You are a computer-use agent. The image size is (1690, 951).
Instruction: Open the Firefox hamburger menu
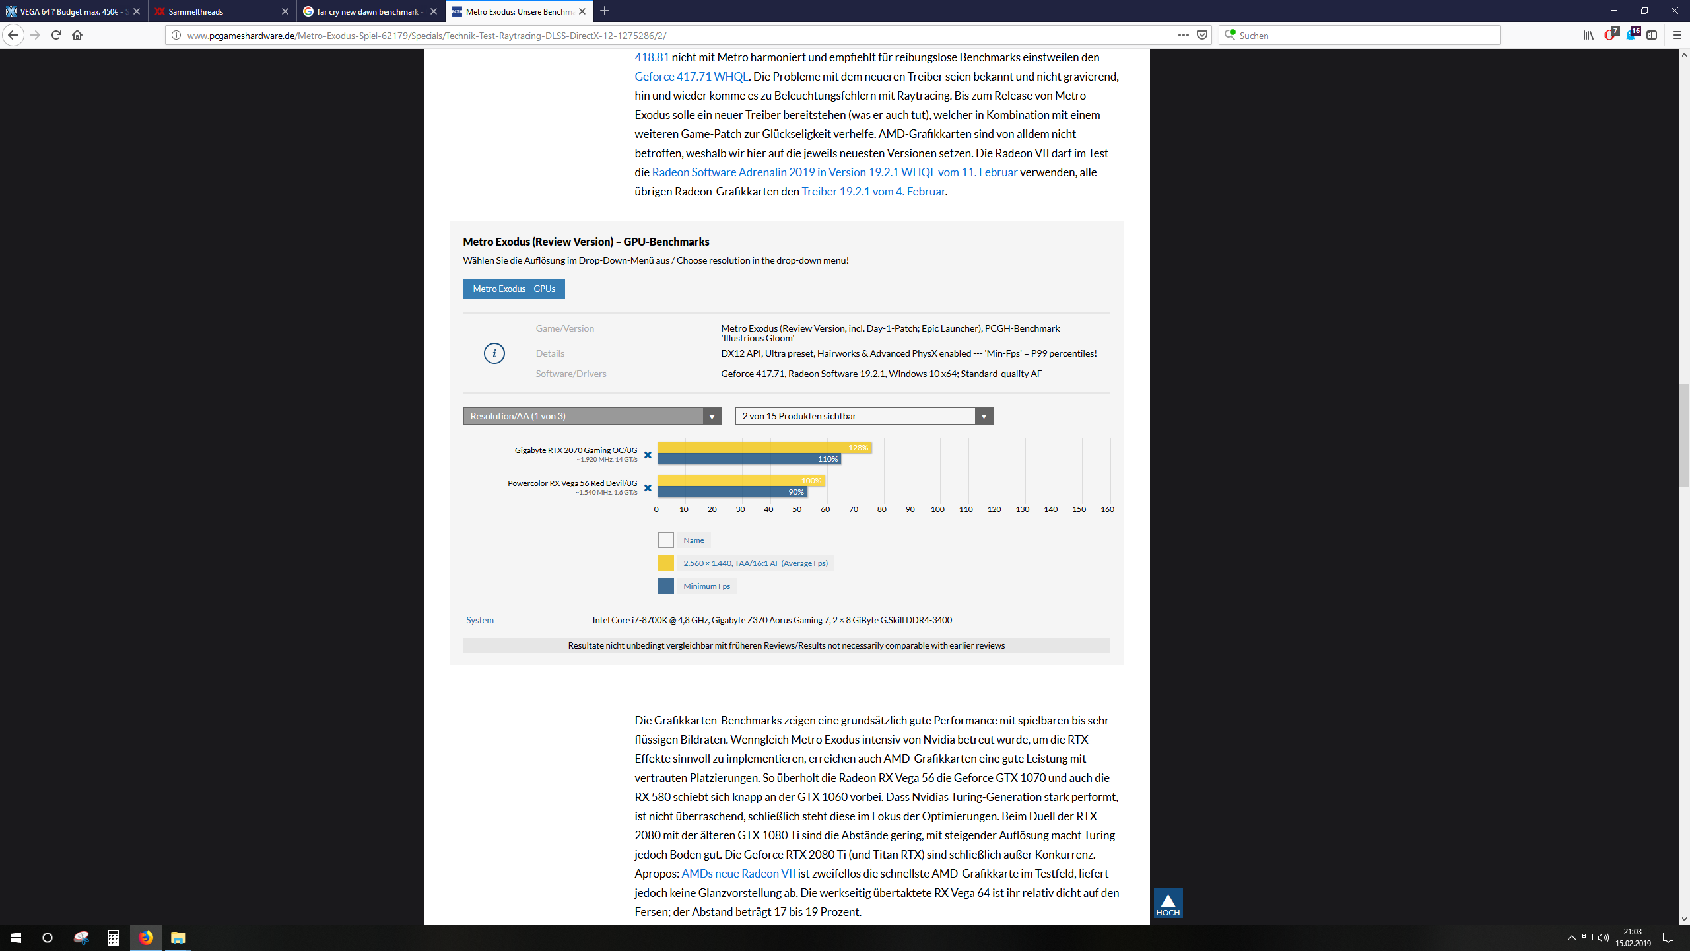pyautogui.click(x=1677, y=35)
